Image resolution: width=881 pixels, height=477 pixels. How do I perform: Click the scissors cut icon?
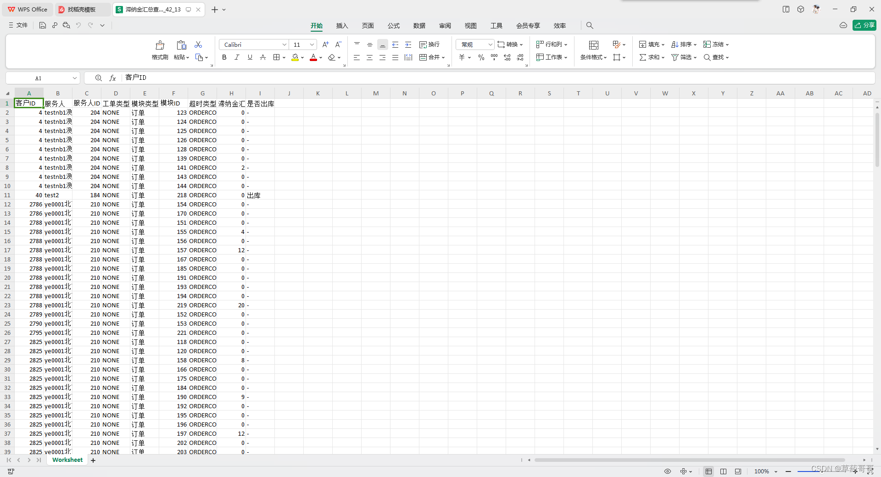[x=198, y=44]
